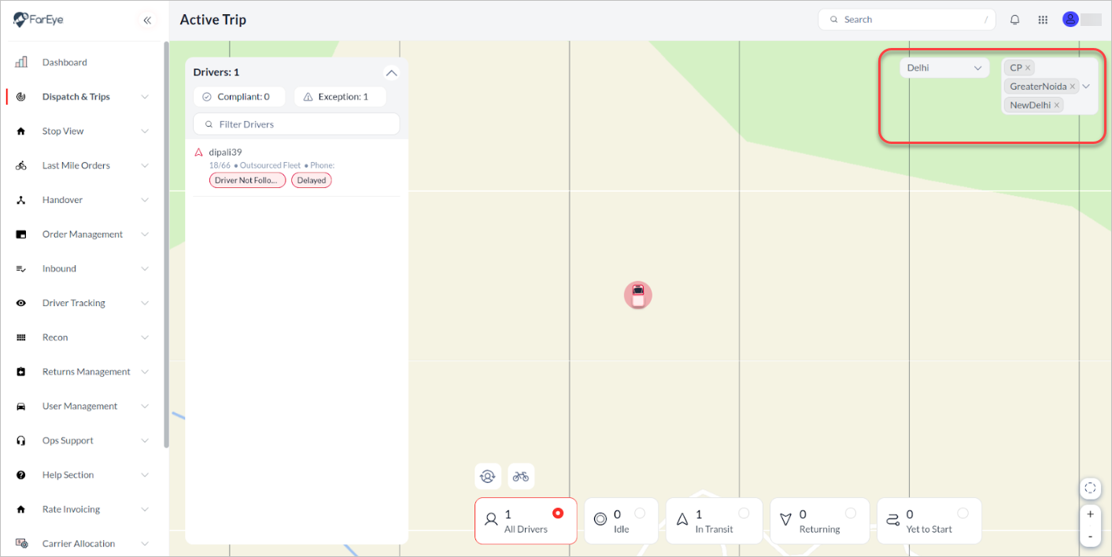Expand the Handover menu

(x=145, y=200)
